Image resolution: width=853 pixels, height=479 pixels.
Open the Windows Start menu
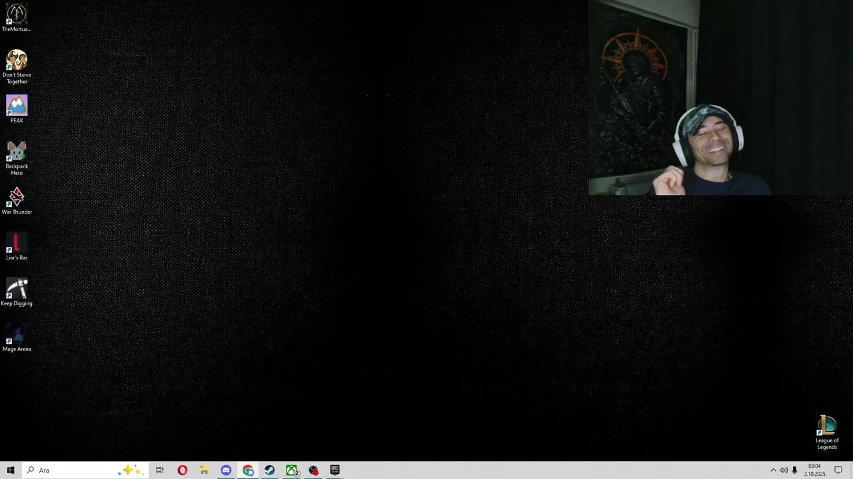pyautogui.click(x=11, y=470)
